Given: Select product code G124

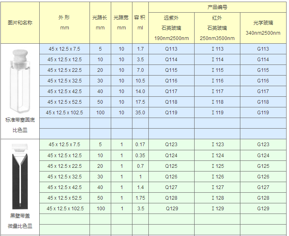Looking at the screenshot, I should [263, 156].
